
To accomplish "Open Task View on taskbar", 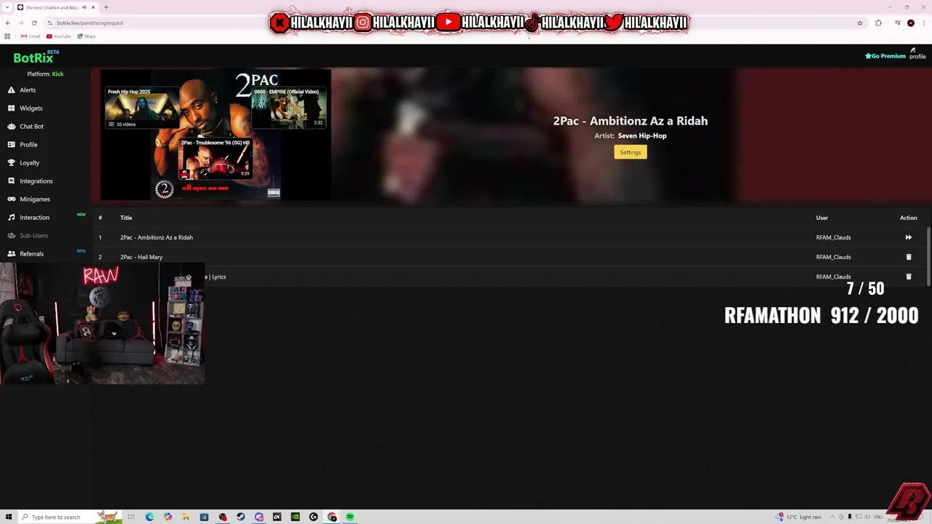I will tap(131, 517).
